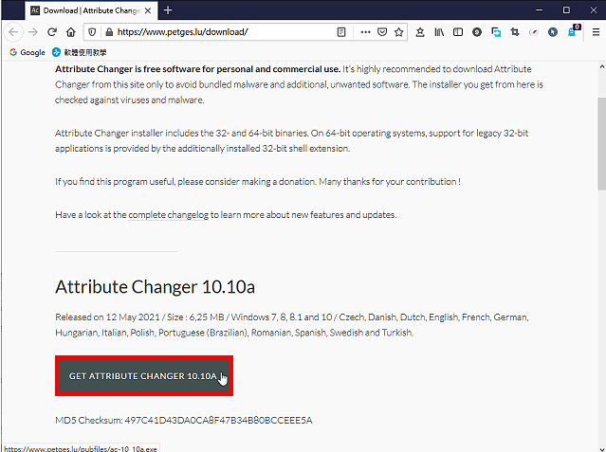The image size is (606, 452).
Task: Open a new browser tab
Action: click(x=168, y=10)
